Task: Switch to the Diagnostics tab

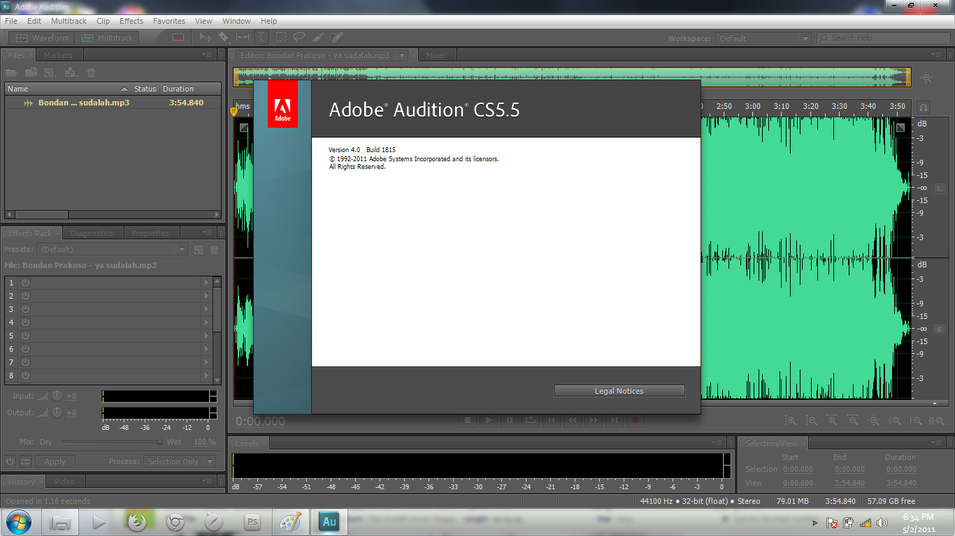Action: [92, 233]
